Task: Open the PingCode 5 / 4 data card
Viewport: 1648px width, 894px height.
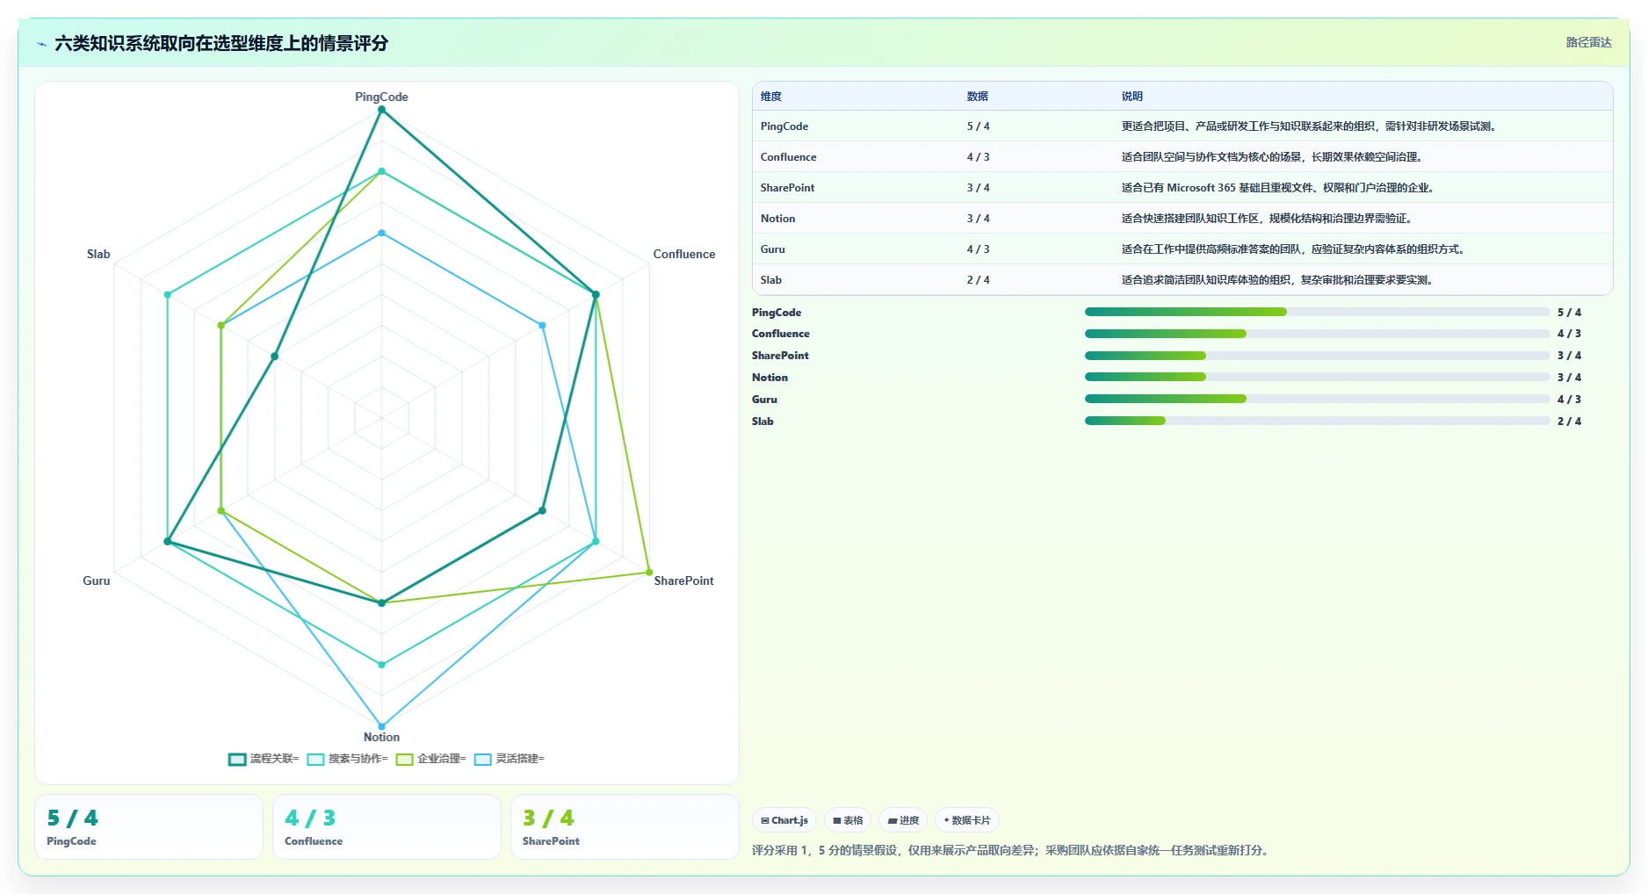Action: pyautogui.click(x=148, y=827)
